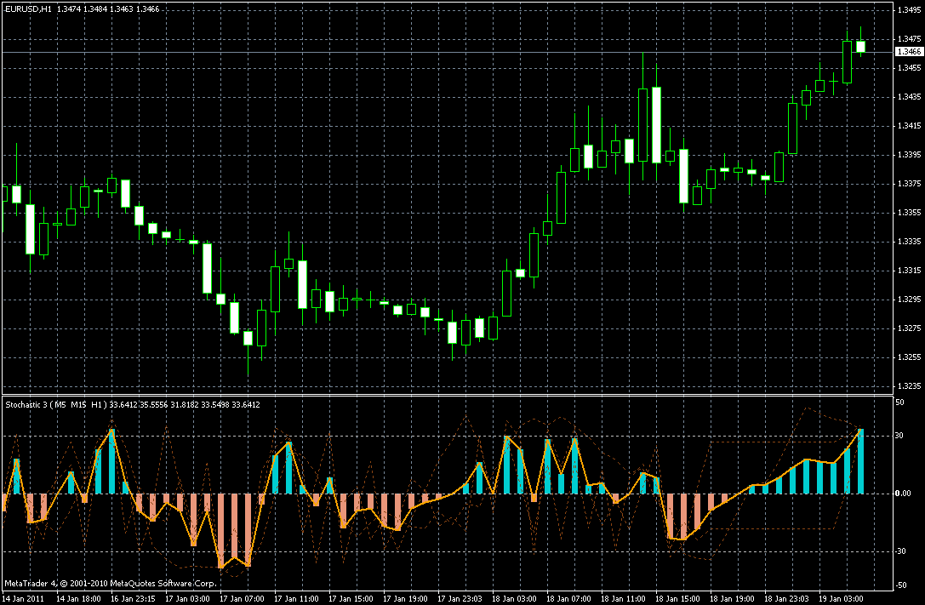Select the high value 1.3484 in chart header
Viewport: 925px width, 605px height.
(x=95, y=9)
